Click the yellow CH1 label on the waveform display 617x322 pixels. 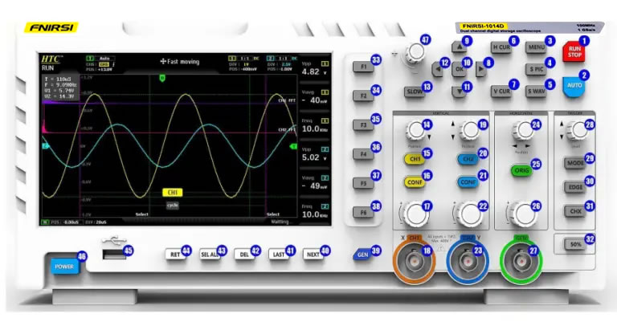point(173,193)
